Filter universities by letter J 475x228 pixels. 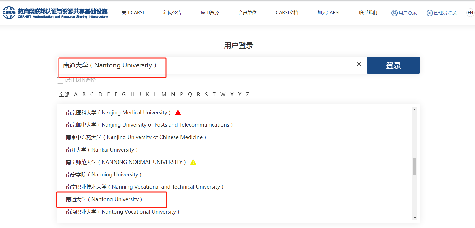tap(140, 95)
